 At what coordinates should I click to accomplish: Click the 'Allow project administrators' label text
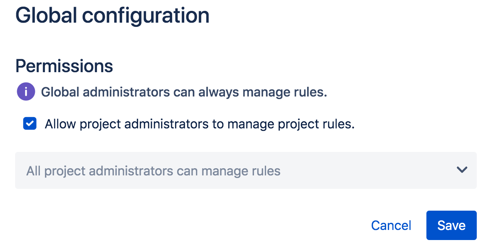(x=199, y=124)
